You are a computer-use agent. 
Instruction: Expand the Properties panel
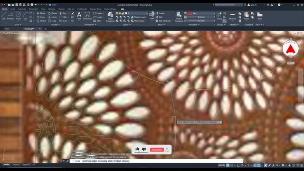pyautogui.click(x=194, y=25)
